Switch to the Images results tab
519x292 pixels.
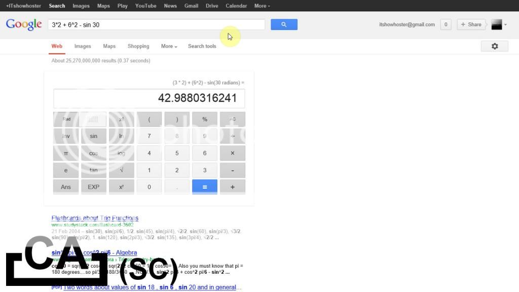pyautogui.click(x=83, y=46)
